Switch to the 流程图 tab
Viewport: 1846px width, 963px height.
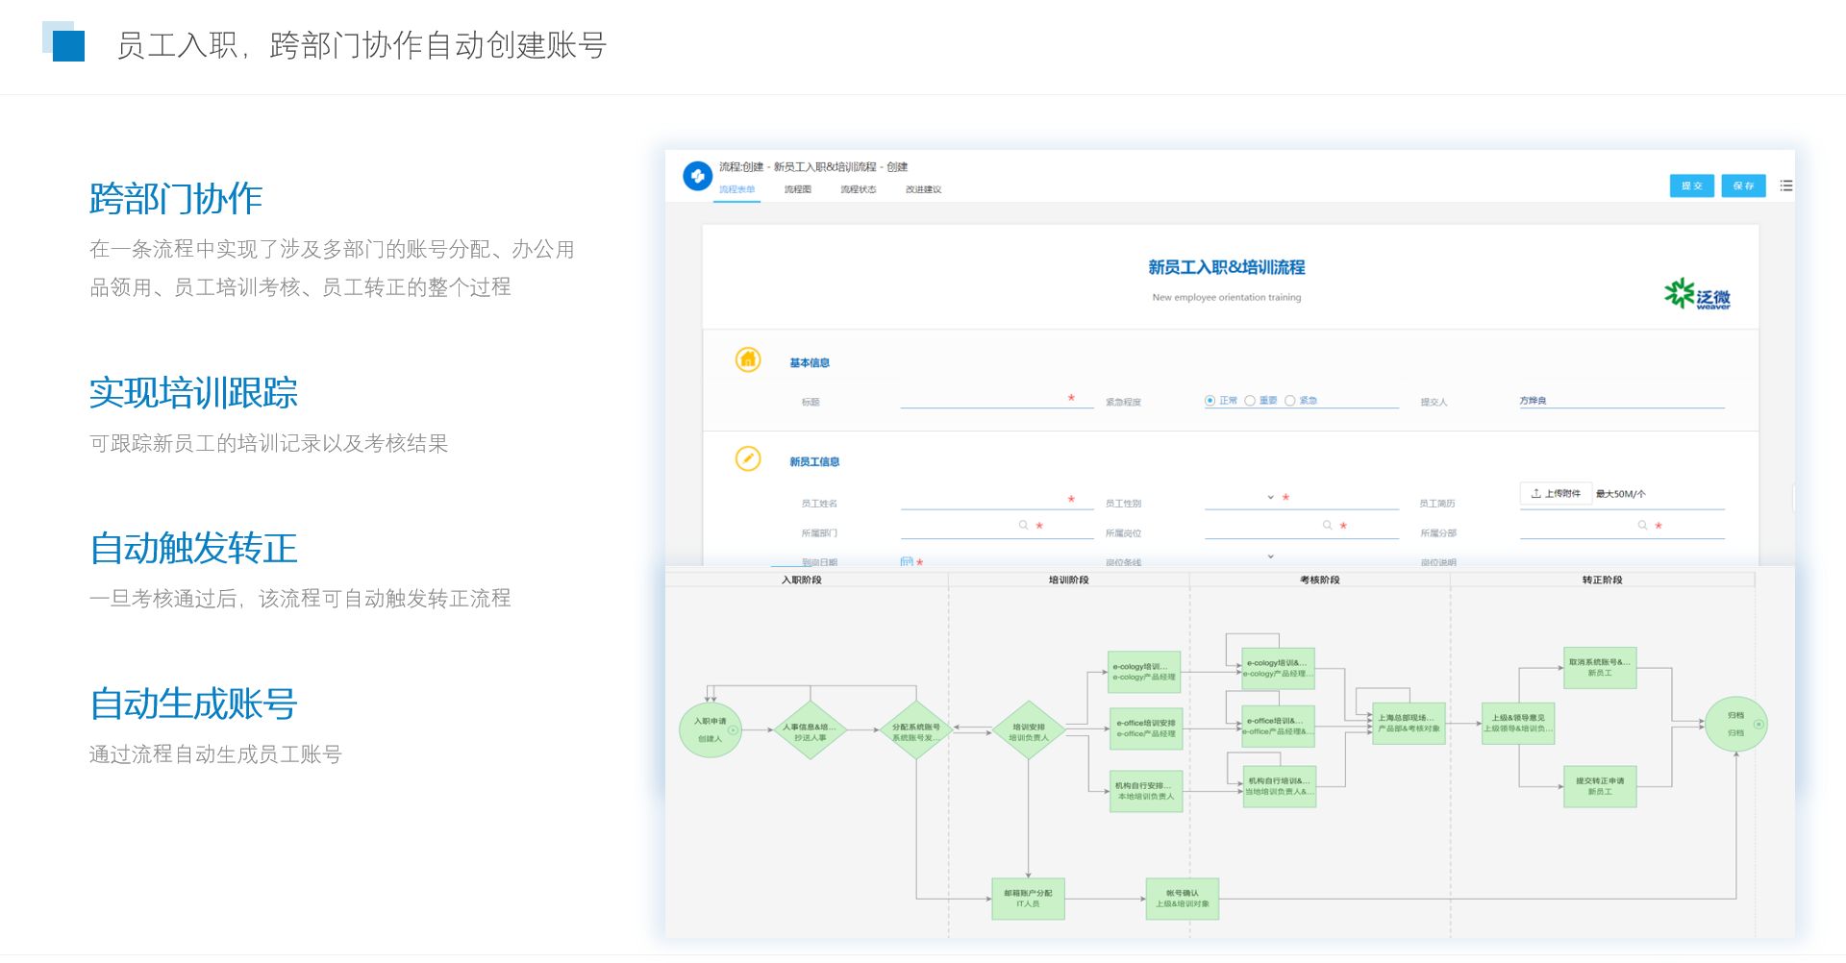[797, 189]
